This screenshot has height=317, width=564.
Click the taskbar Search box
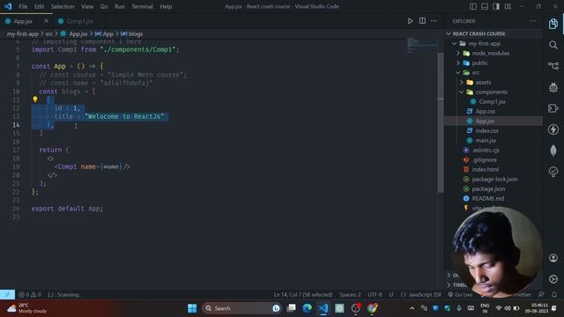(241, 308)
